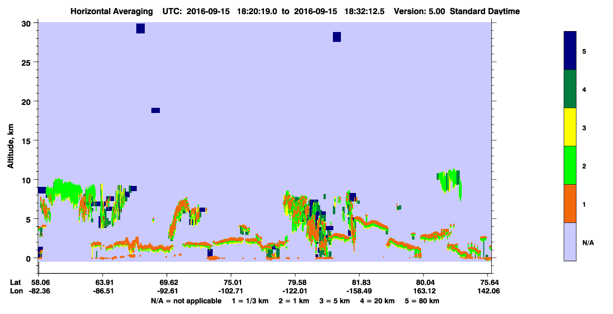Click the bright green level 2 legend swatch

point(570,165)
